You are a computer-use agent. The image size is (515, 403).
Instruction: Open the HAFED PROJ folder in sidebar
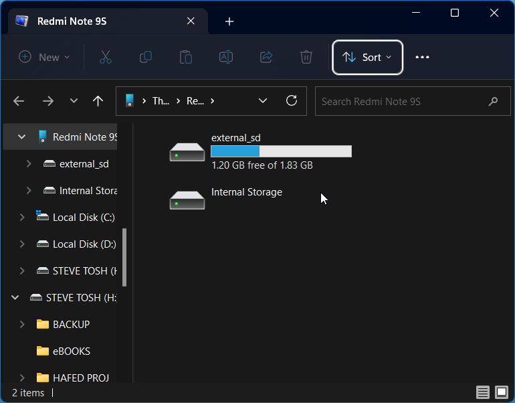coord(81,378)
